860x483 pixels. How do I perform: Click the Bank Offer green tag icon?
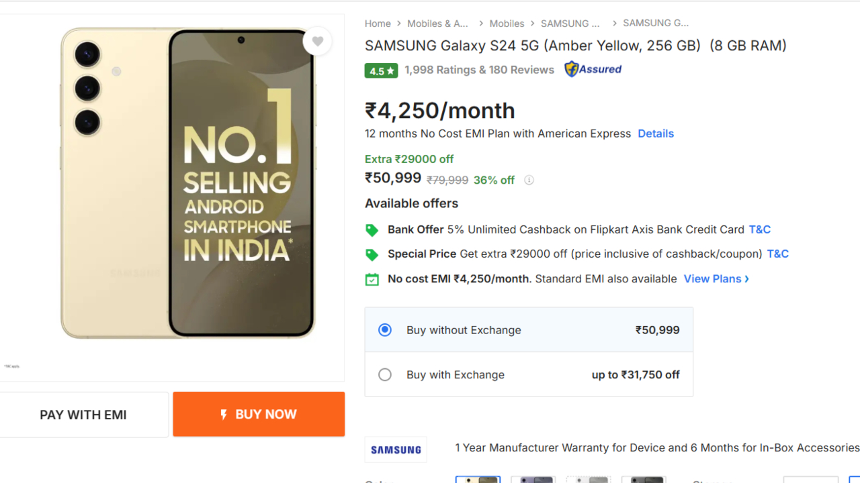(x=372, y=230)
